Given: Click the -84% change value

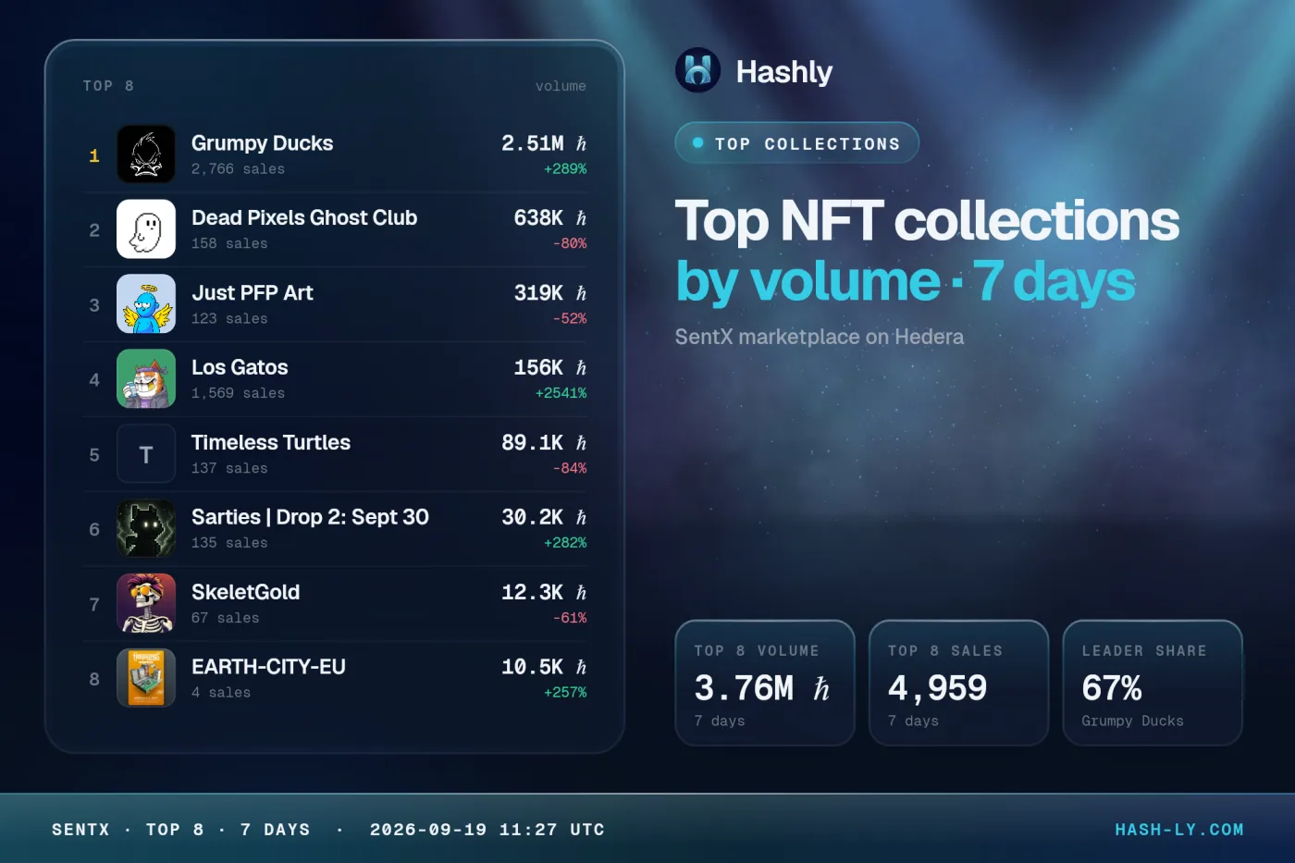Looking at the screenshot, I should pos(570,469).
